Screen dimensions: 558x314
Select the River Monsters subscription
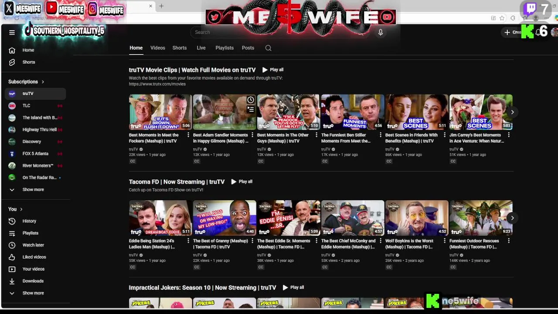click(x=35, y=166)
